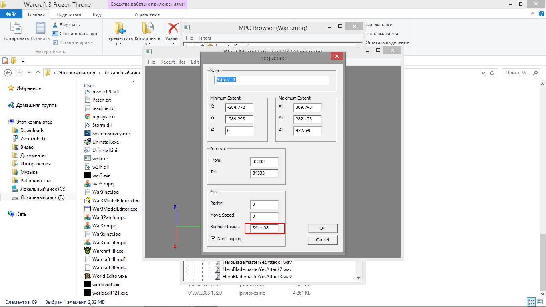Open the Переместить в folder button
The image size is (546, 307).
click(x=119, y=34)
